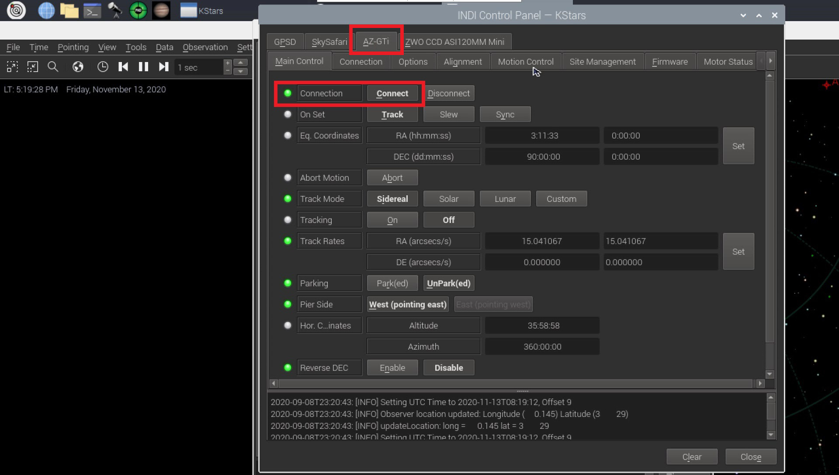This screenshot has height=475, width=839.
Task: Open the file manager folder icon
Action: 69,10
